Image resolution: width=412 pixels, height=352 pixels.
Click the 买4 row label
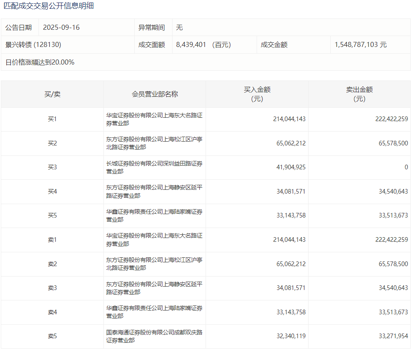pyautogui.click(x=52, y=192)
